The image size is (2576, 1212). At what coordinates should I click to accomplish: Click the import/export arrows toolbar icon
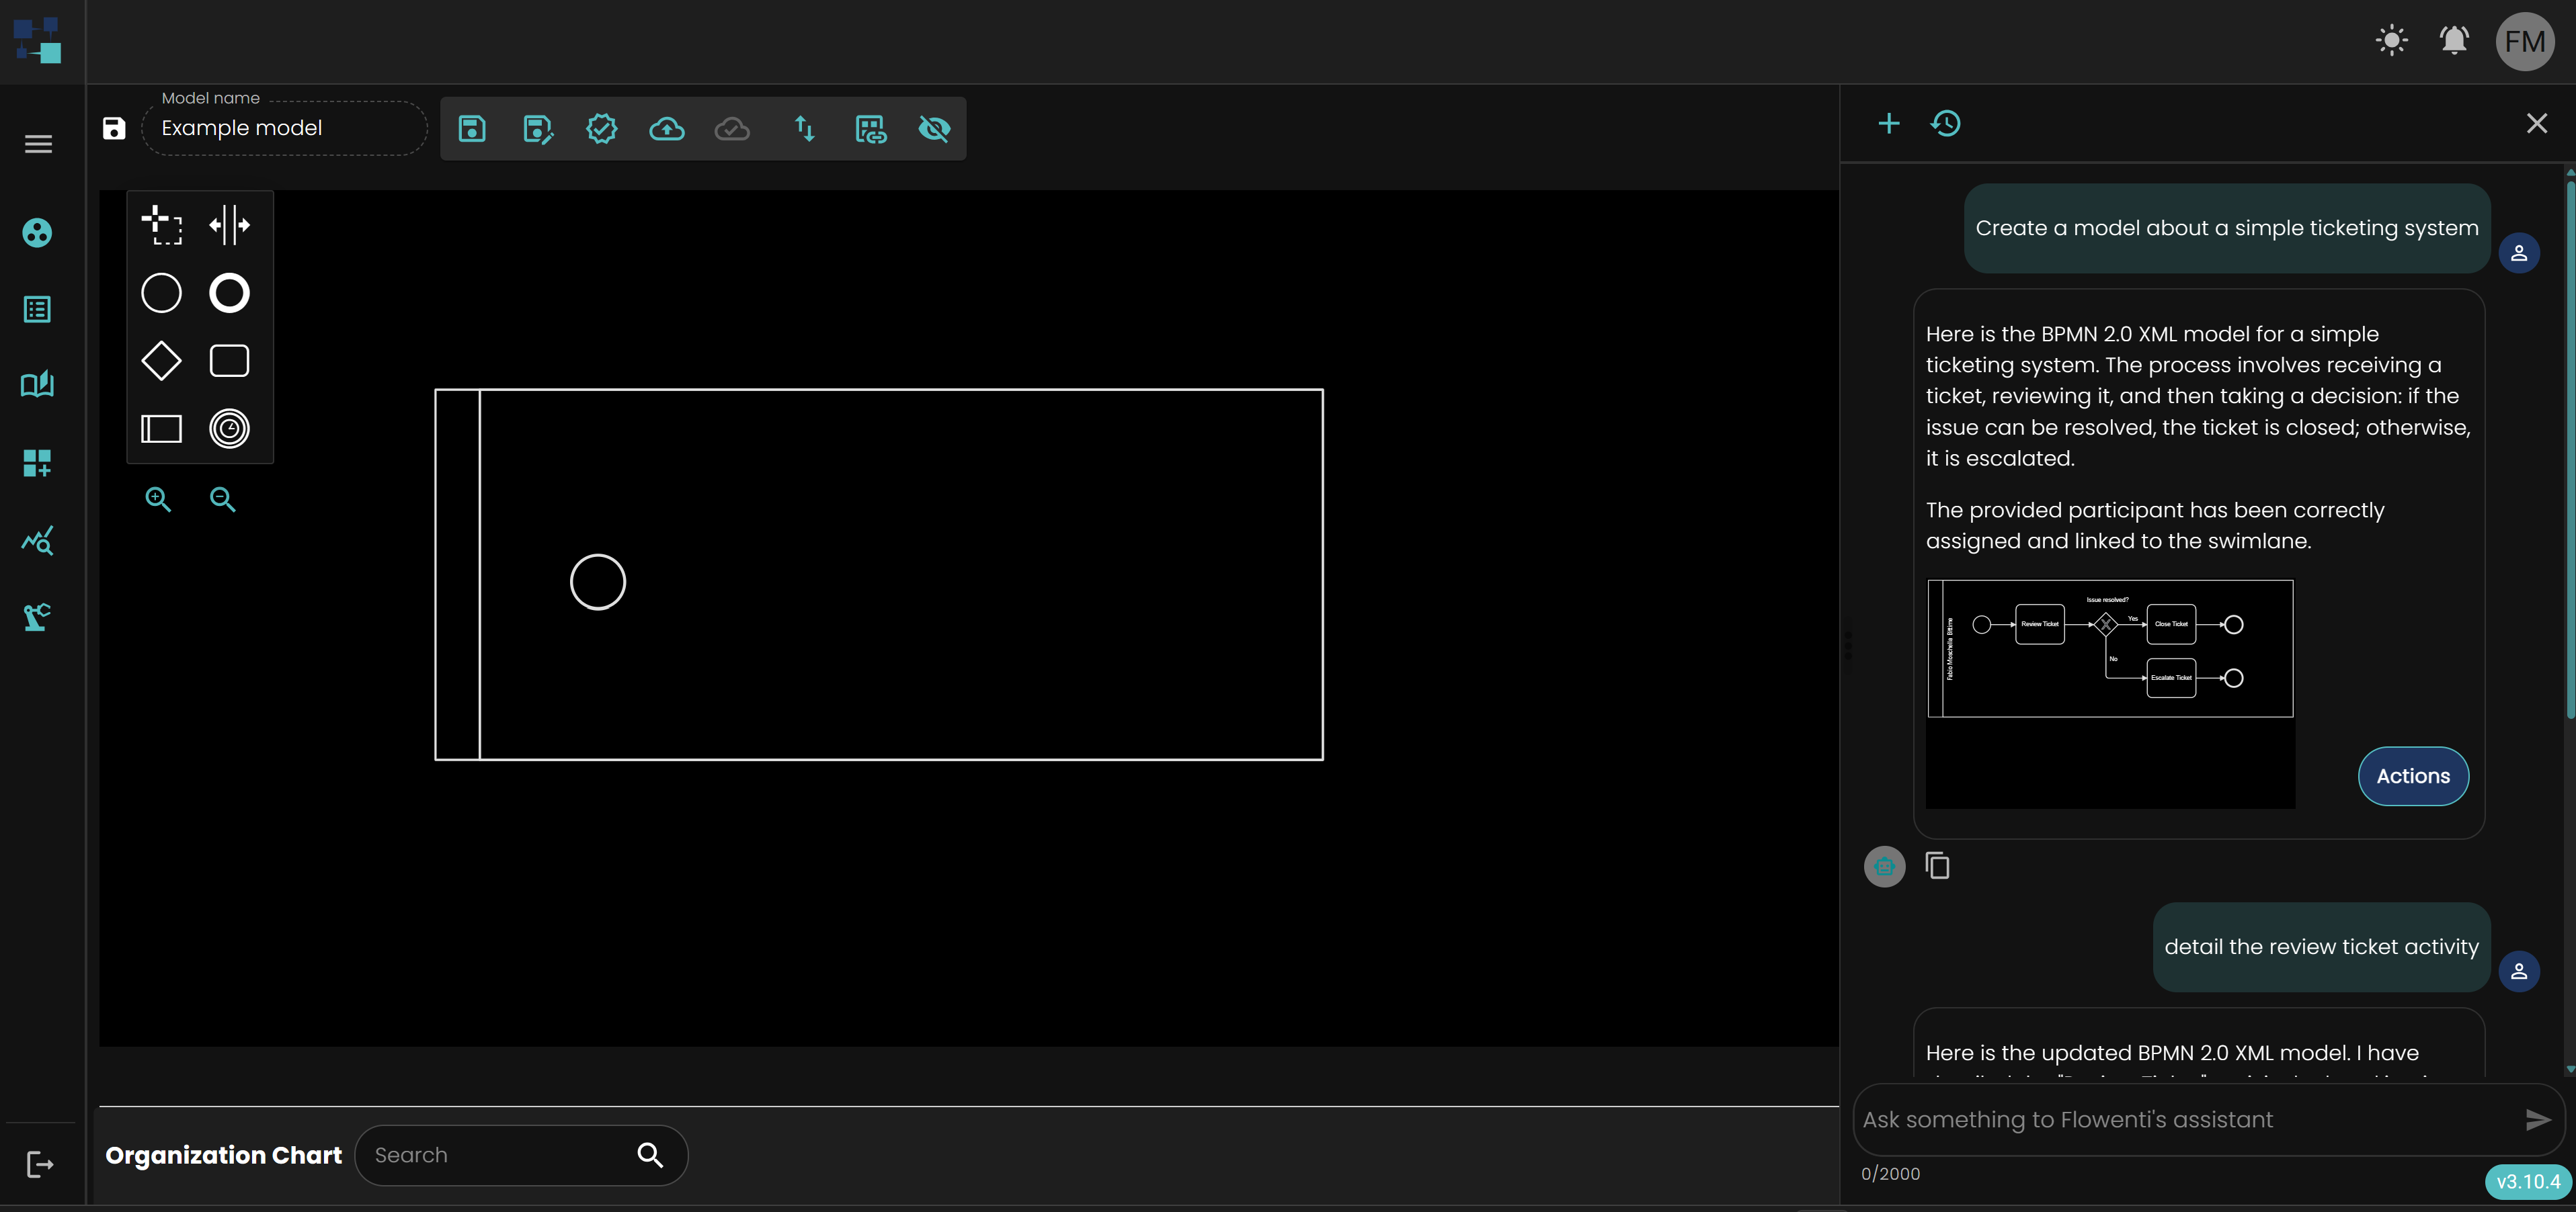805,128
